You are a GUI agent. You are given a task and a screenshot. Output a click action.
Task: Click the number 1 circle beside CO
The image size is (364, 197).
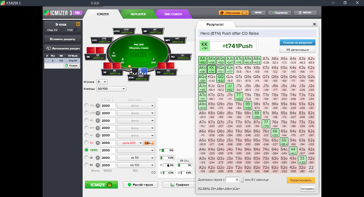[x=98, y=143]
